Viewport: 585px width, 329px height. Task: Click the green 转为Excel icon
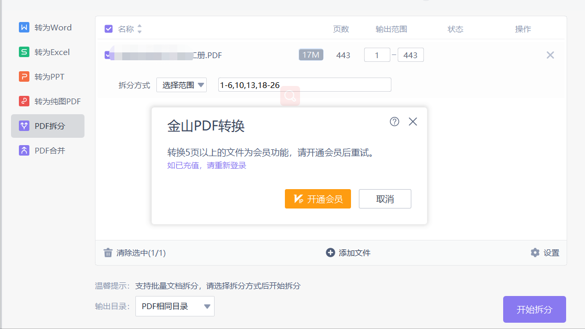coord(24,52)
